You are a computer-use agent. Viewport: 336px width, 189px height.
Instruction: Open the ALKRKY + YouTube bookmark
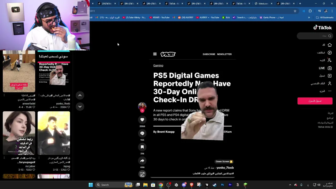[207, 18]
